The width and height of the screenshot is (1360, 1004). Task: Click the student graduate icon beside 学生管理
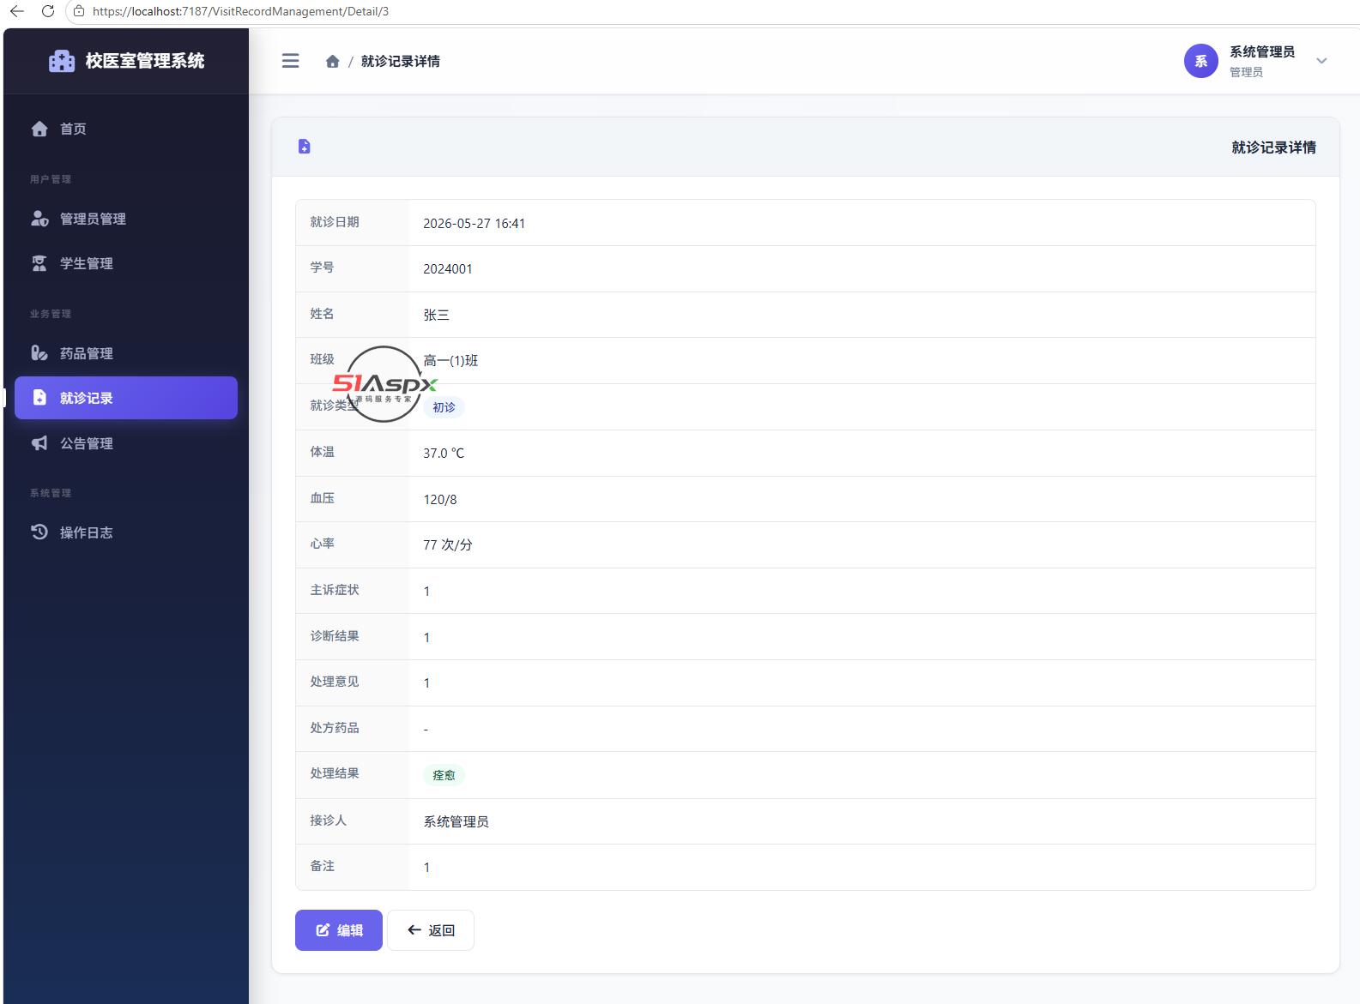coord(39,263)
